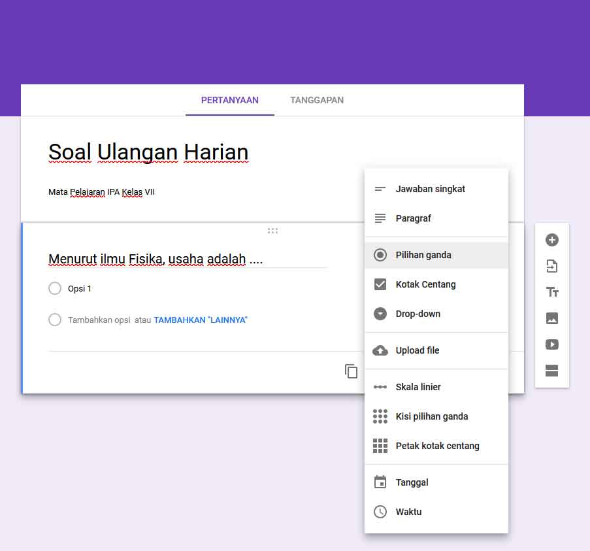The width and height of the screenshot is (590, 551).
Task: Click the square grid icon beside Petak kotak centang
Action: [380, 446]
